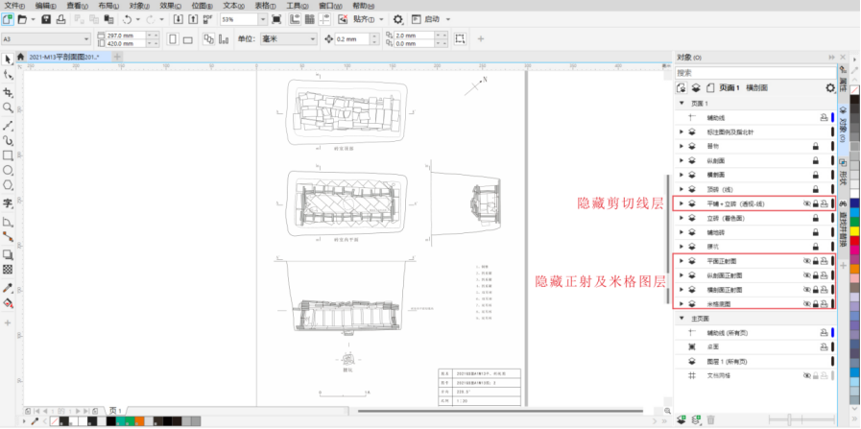Open the A3 page size dropdown
The height and width of the screenshot is (429, 861).
coord(85,38)
